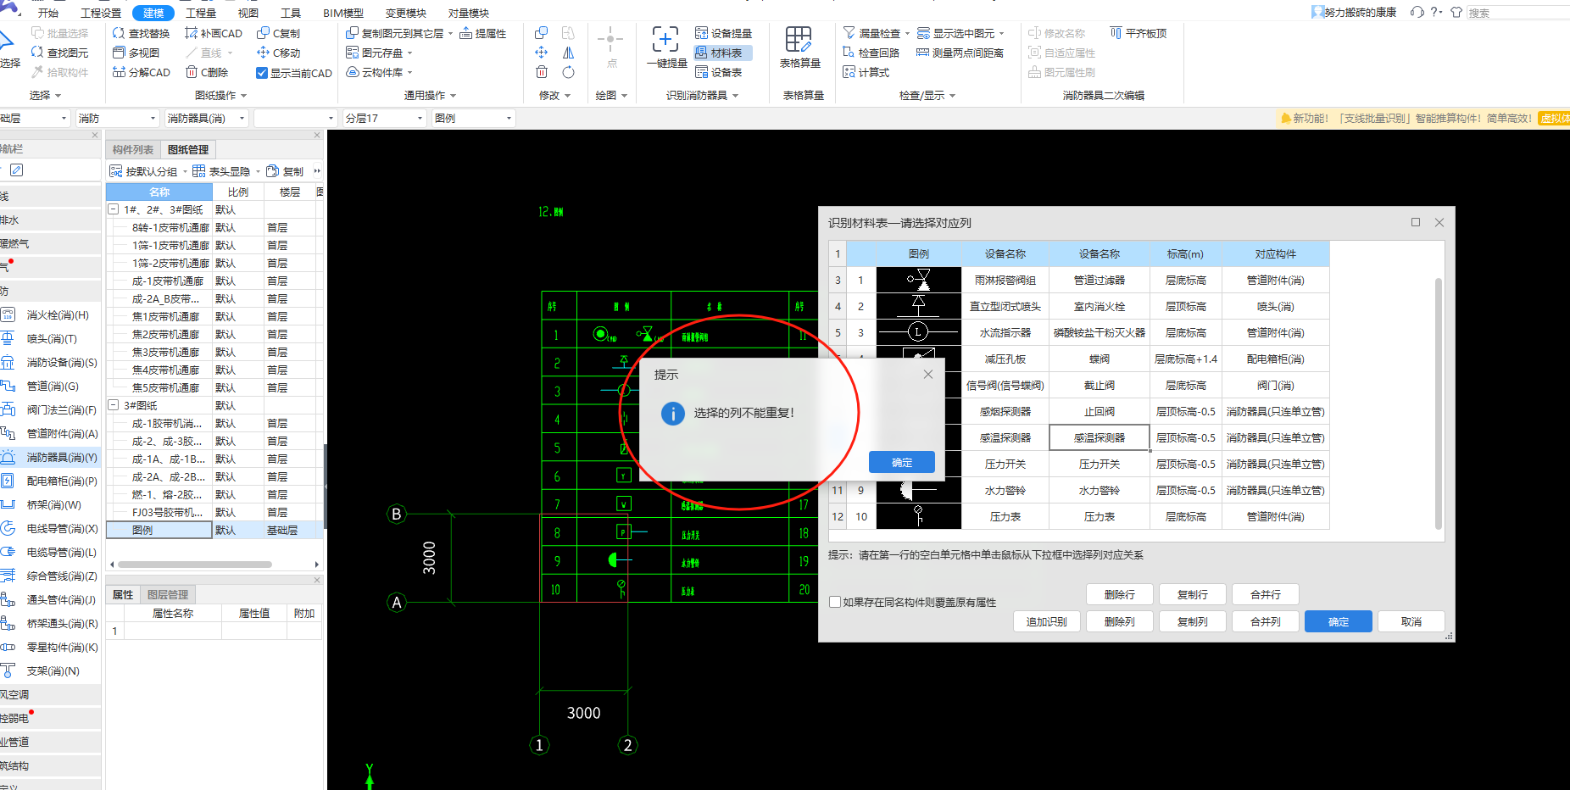Click the 平齐板顶 tool
1570x790 pixels.
click(x=1138, y=33)
